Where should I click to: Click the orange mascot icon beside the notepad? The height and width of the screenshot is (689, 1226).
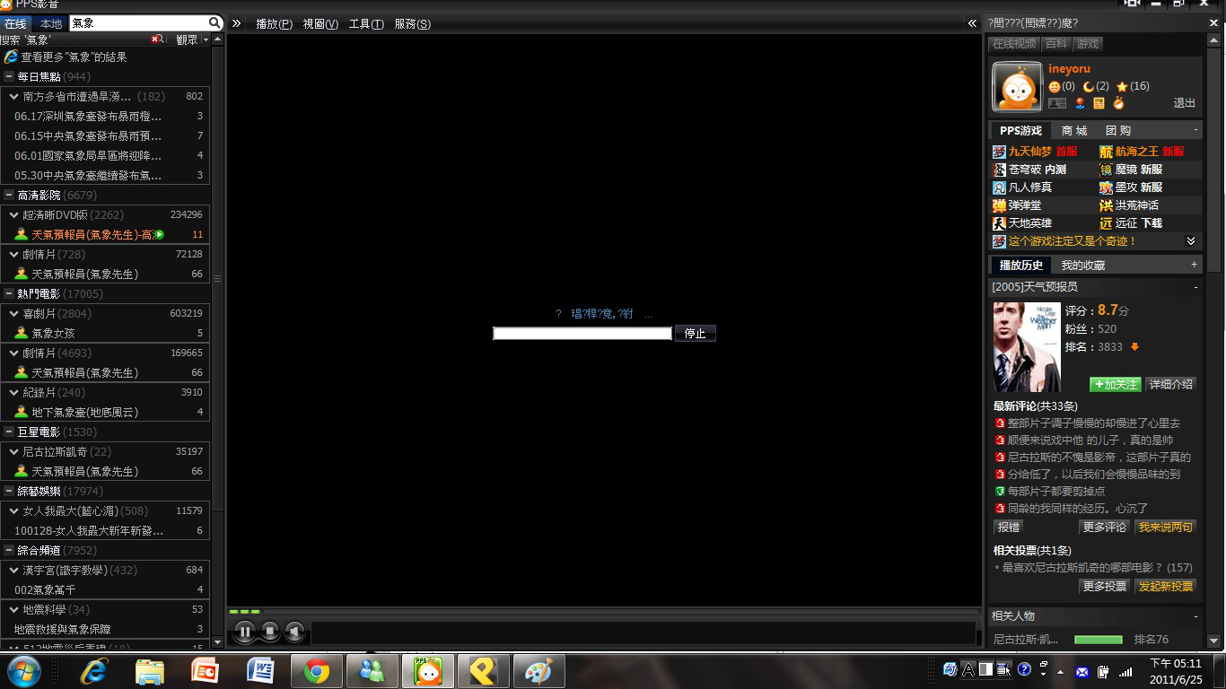click(x=1118, y=103)
